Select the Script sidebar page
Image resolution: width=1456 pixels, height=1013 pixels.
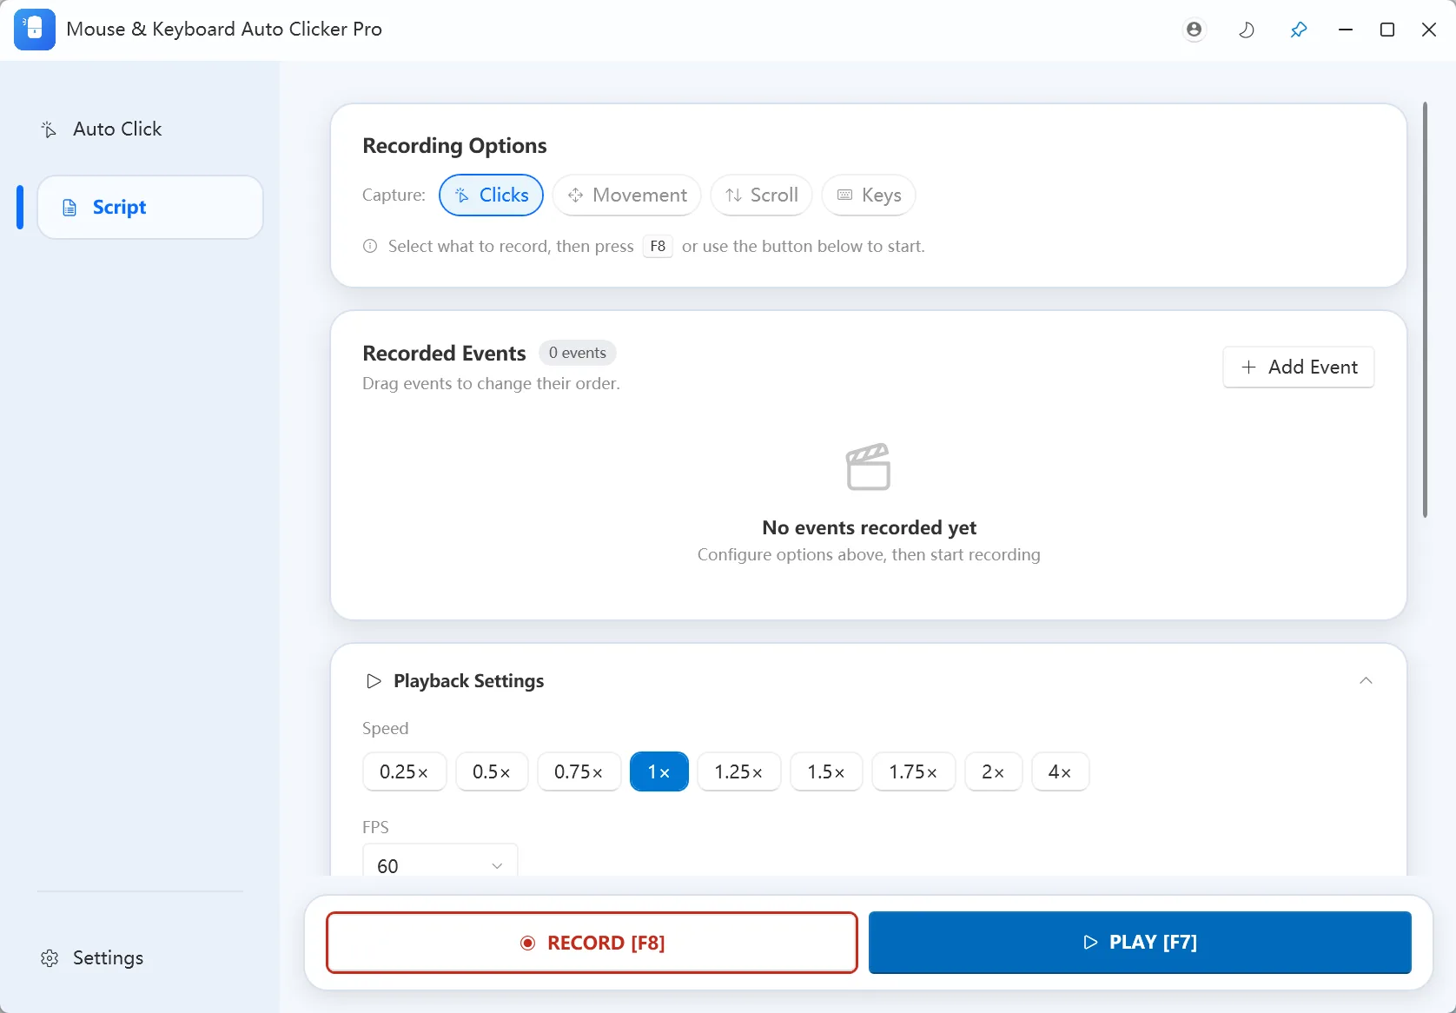coord(150,207)
